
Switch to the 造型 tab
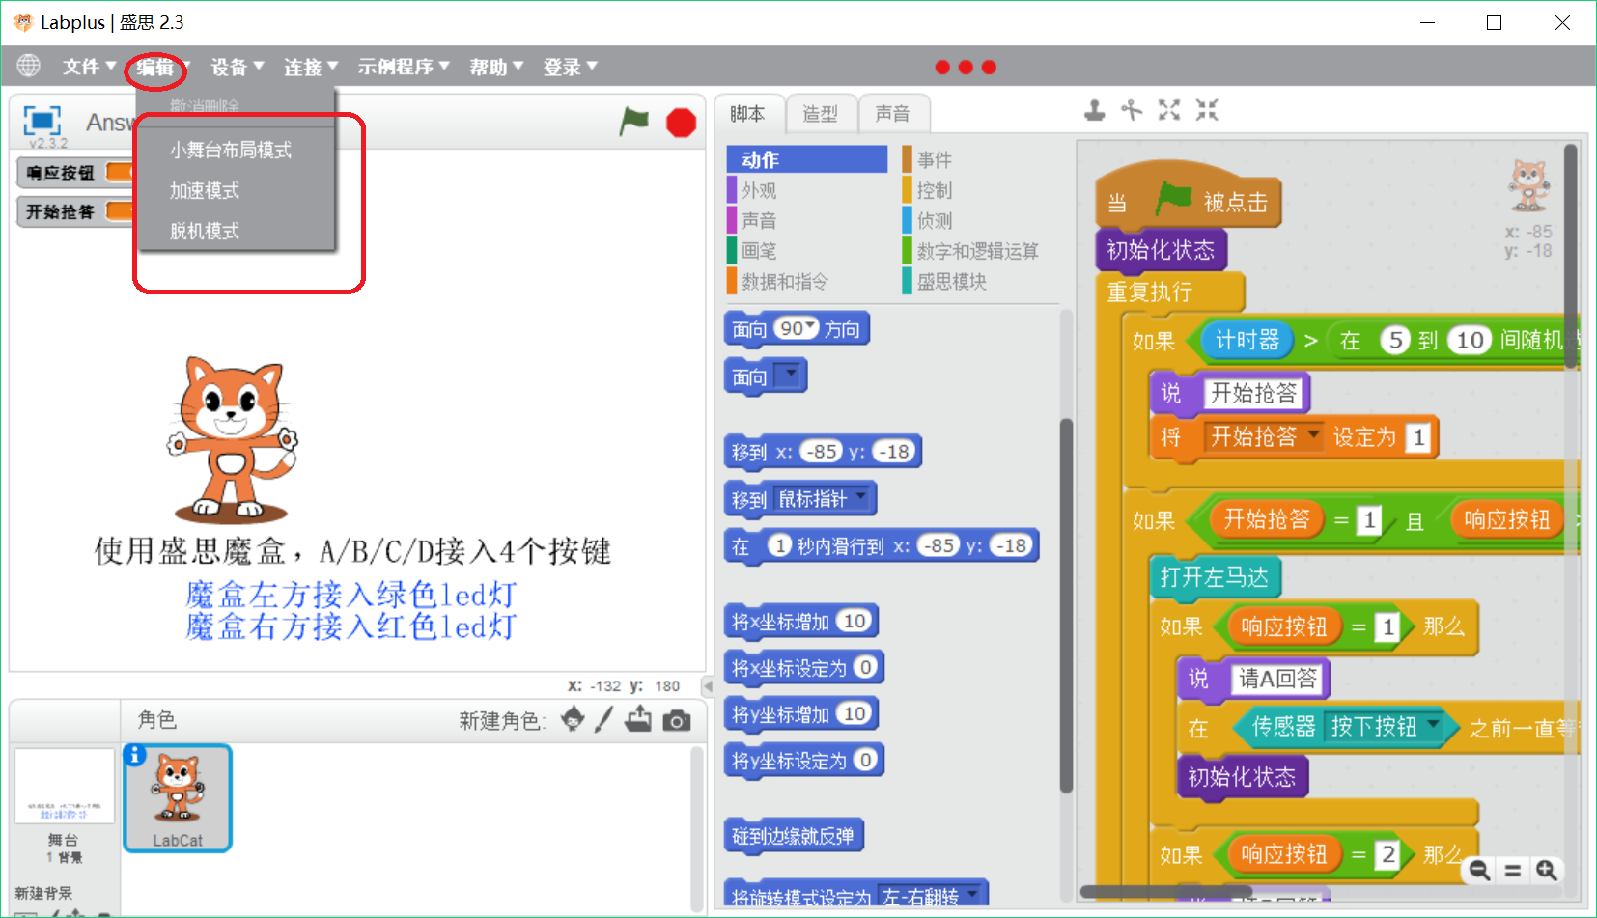[x=820, y=114]
